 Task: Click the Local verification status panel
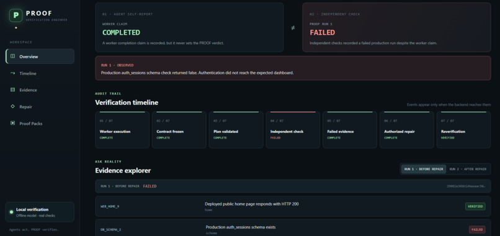40,212
